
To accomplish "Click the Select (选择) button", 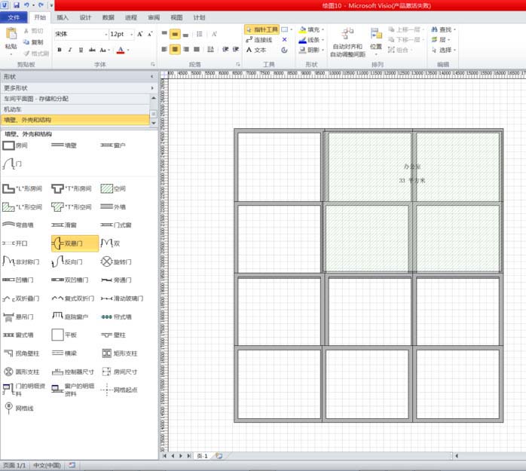I will coord(443,50).
